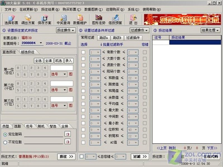Click the 全清 button
Screen dimensions: 223x167
(x=49, y=61)
